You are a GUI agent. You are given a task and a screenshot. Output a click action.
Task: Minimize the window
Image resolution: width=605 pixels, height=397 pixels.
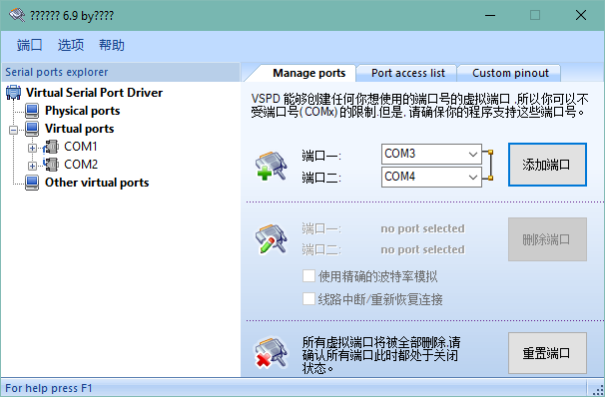click(x=490, y=15)
